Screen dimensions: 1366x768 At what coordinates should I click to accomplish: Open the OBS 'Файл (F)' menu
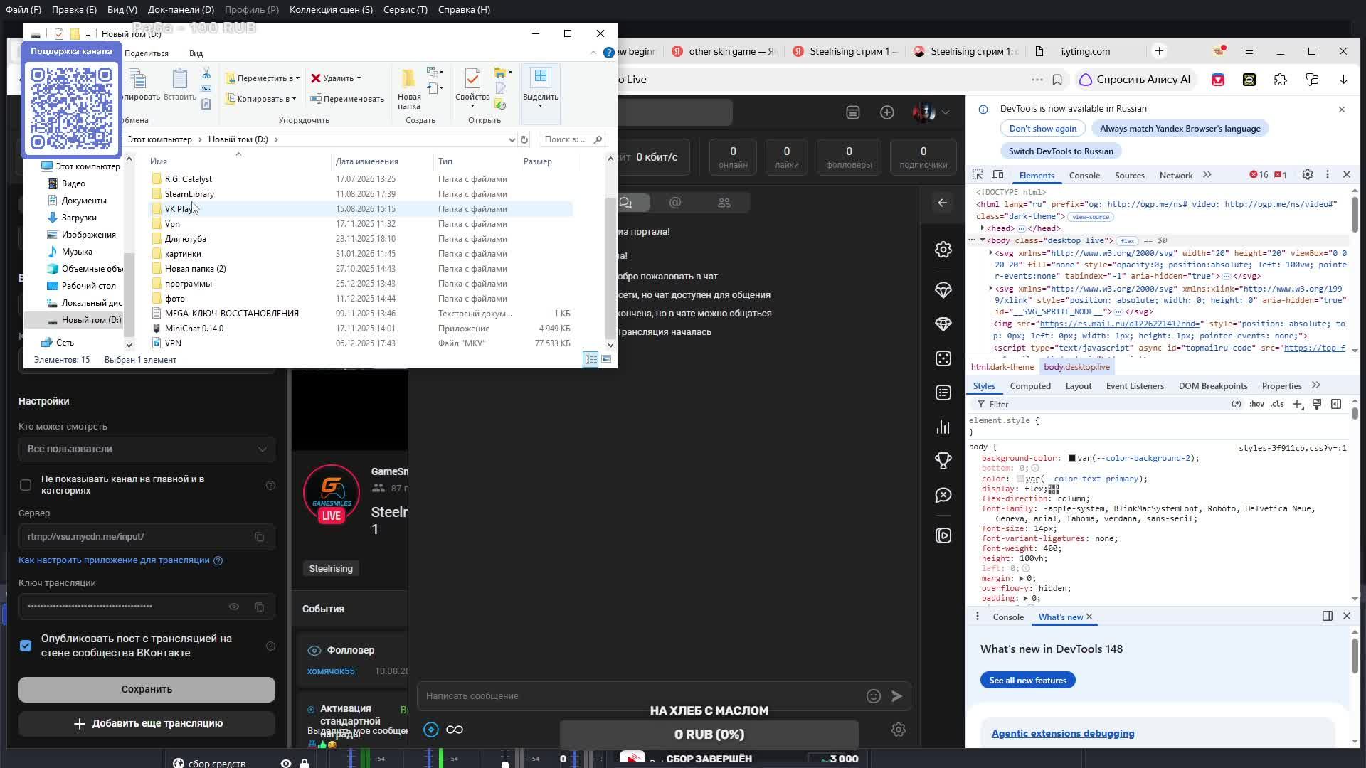click(23, 9)
